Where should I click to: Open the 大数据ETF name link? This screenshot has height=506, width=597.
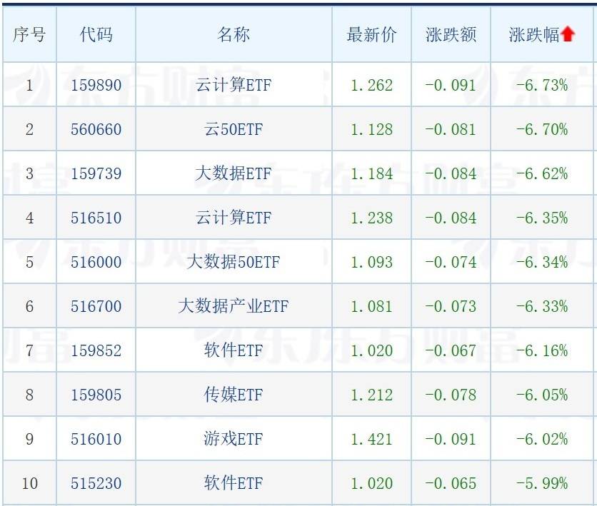(x=234, y=173)
